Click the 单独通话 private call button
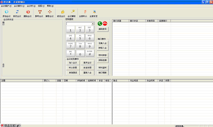This screenshot has width=213, height=127. point(73,73)
